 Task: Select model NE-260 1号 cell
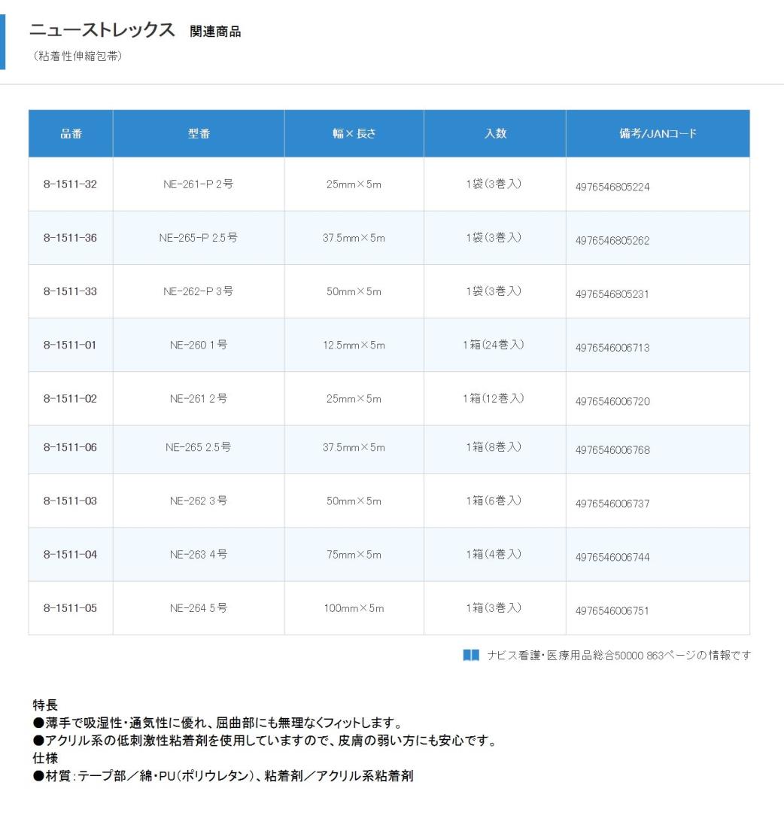199,345
